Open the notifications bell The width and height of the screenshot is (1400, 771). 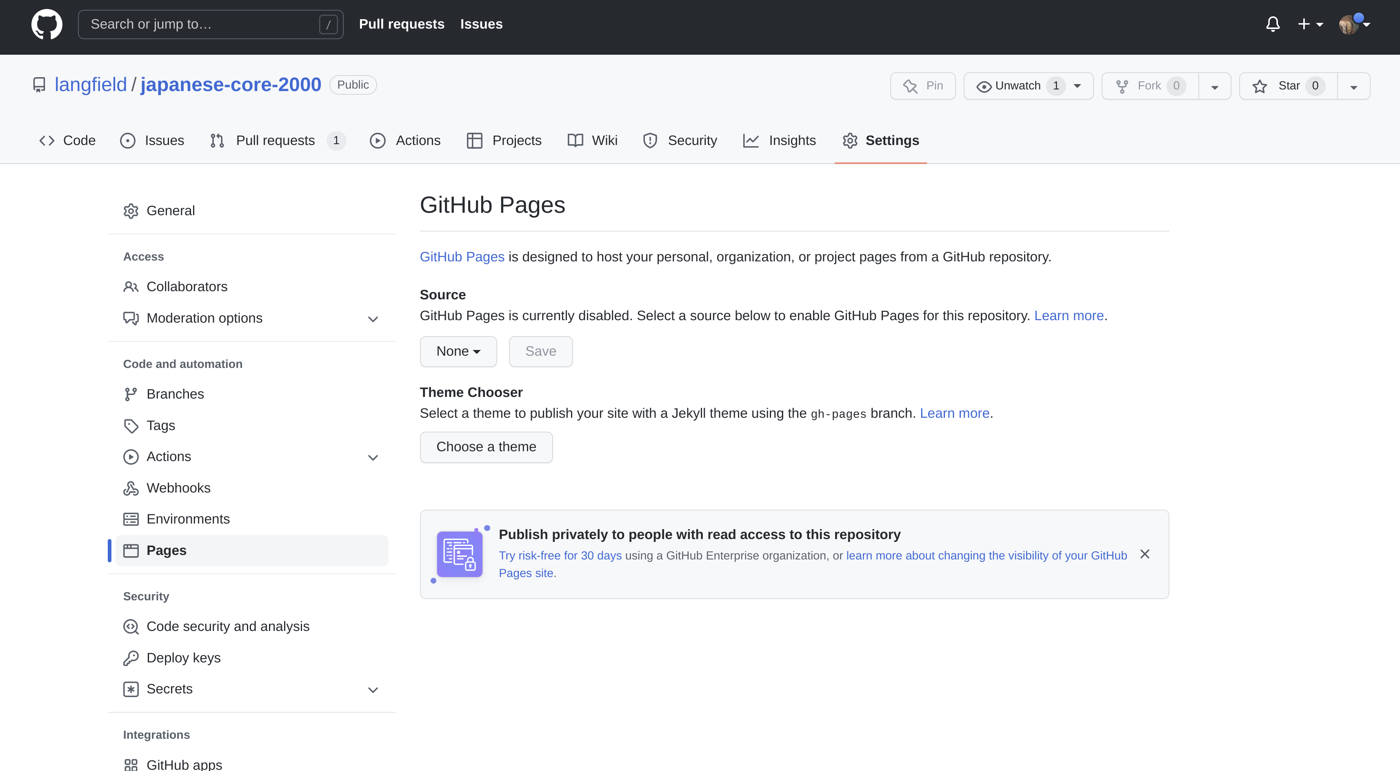click(1273, 24)
